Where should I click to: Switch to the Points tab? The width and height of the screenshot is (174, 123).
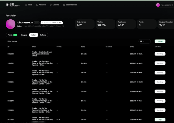(12, 35)
